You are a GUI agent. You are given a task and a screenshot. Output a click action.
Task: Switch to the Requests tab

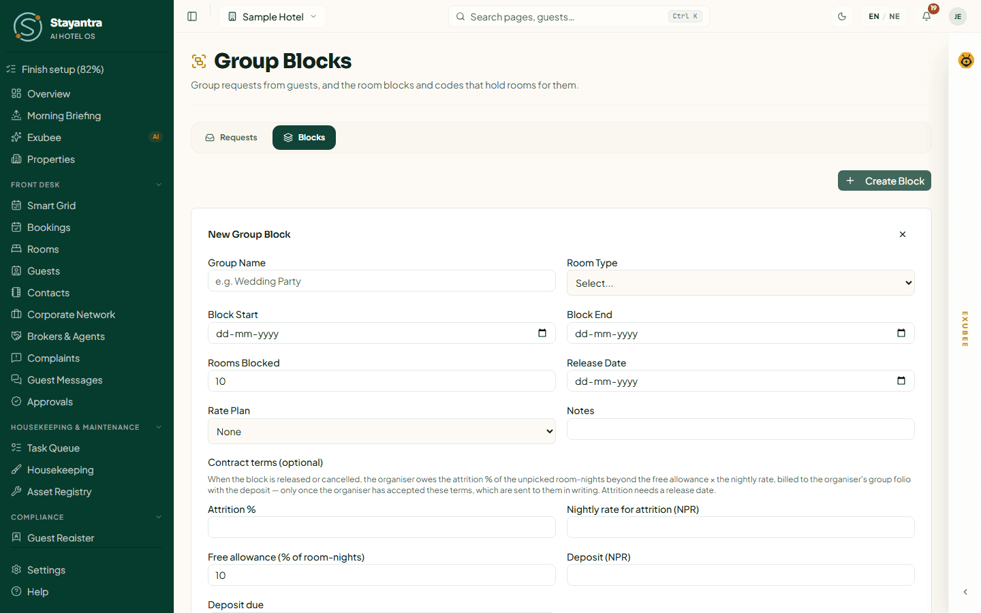point(232,138)
